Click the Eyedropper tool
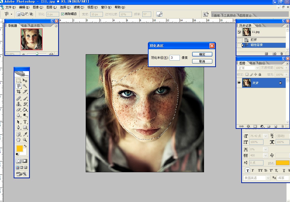The width and height of the screenshot is (290, 202). pos(25,134)
